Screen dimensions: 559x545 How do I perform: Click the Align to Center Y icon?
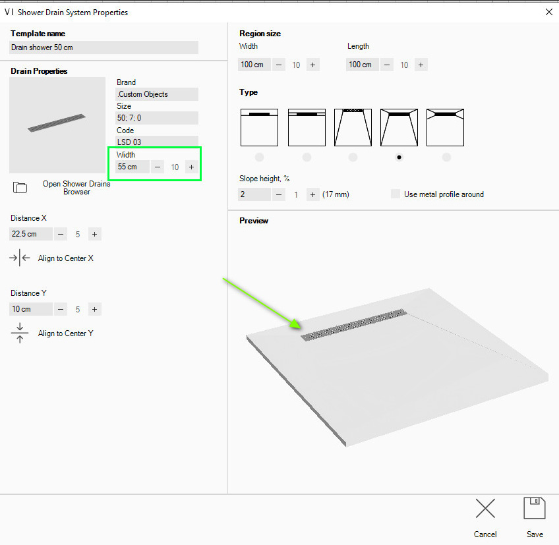click(x=20, y=333)
